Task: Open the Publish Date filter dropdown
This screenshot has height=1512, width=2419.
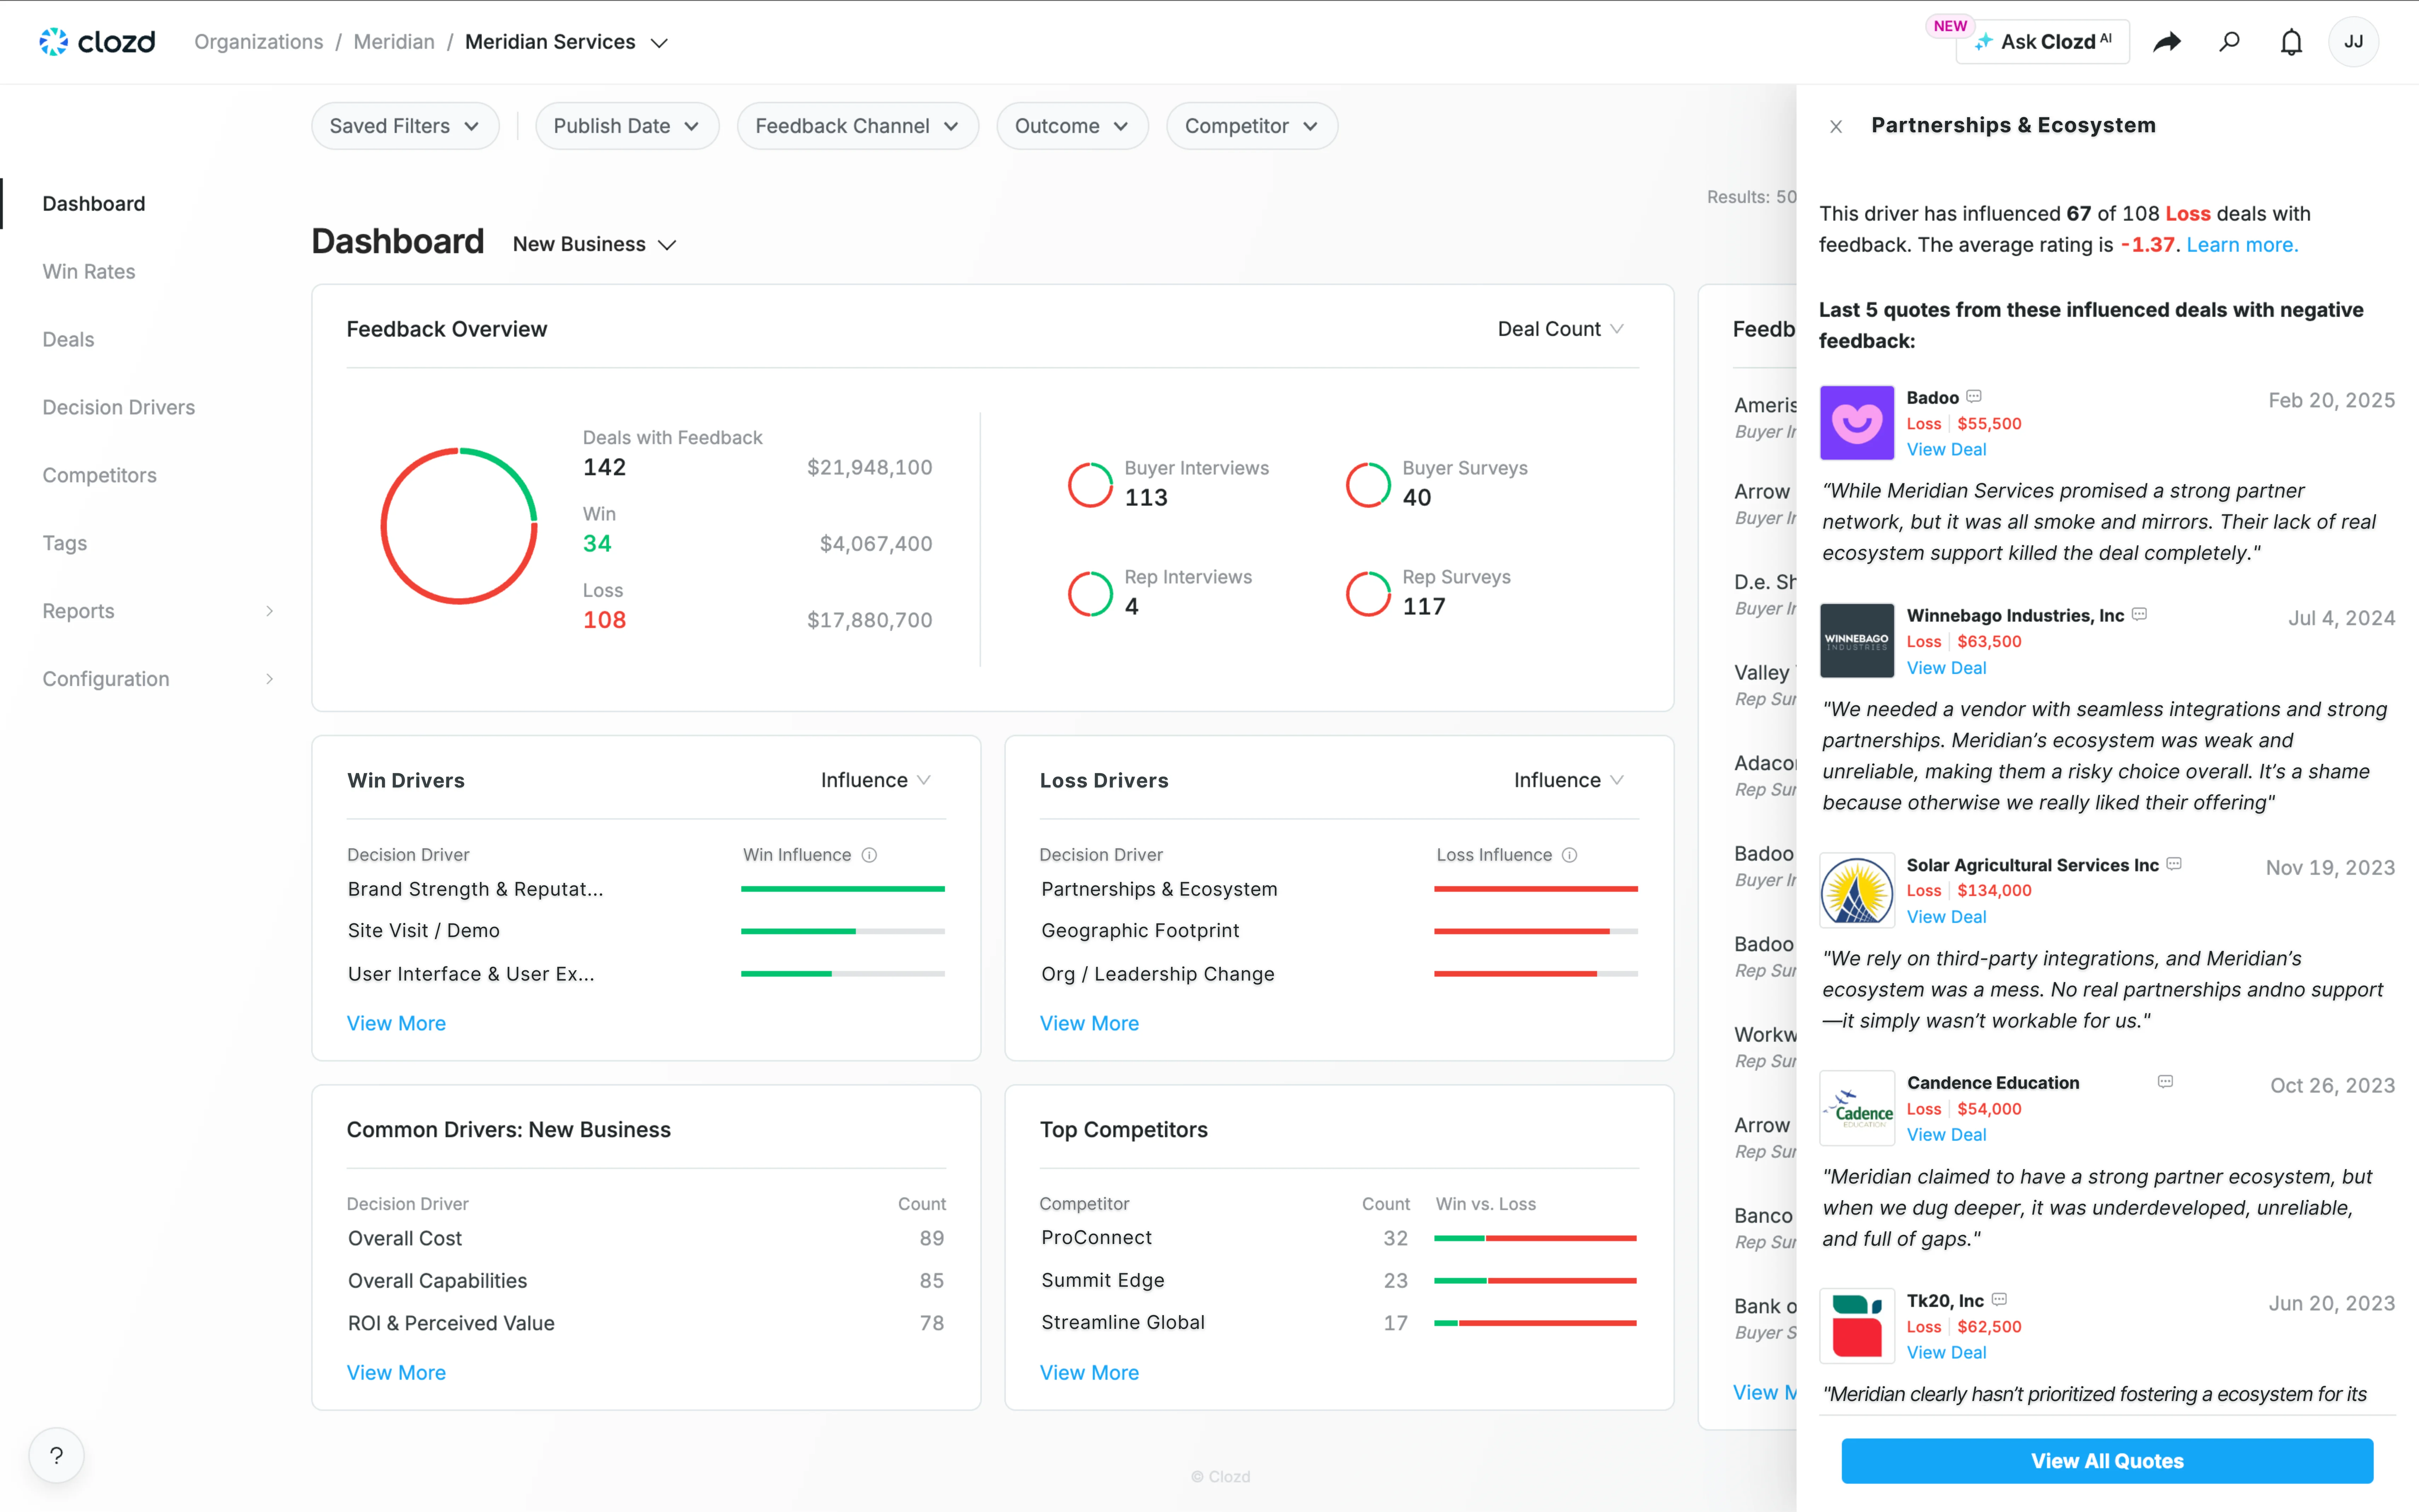Action: click(627, 126)
